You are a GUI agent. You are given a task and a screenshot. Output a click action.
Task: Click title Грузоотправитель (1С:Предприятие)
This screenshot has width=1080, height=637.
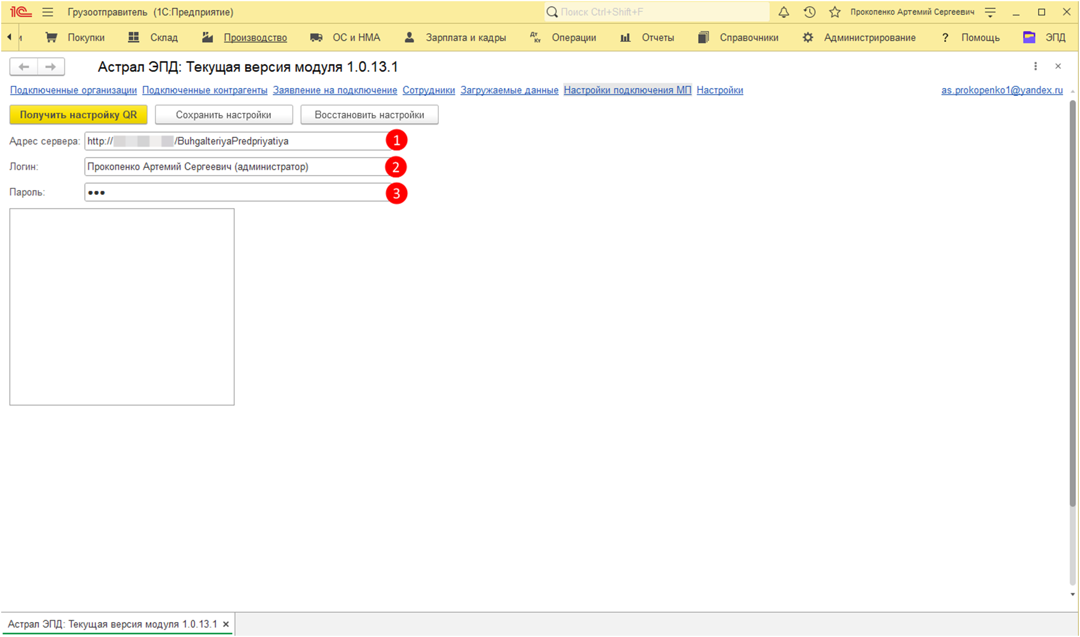(150, 12)
